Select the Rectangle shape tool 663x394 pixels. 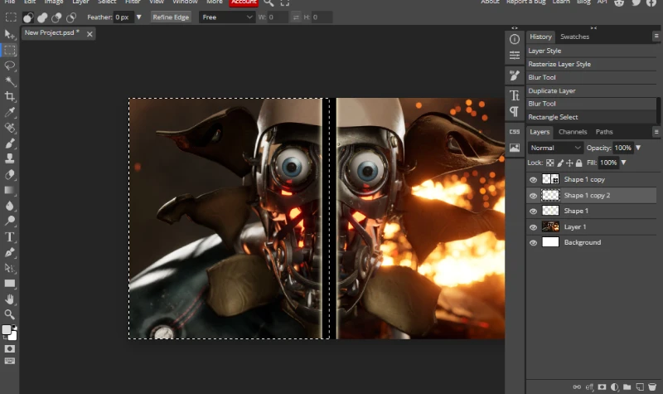[x=10, y=284]
